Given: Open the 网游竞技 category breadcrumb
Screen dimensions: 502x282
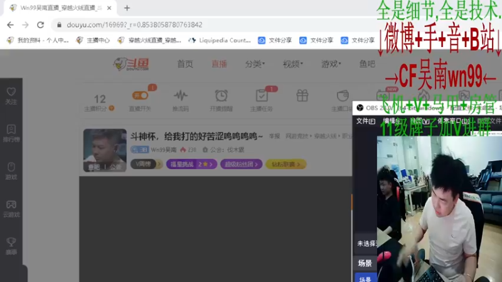Looking at the screenshot, I should pyautogui.click(x=297, y=136).
